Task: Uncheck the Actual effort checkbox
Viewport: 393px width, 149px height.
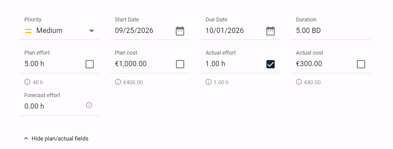Action: 271,64
